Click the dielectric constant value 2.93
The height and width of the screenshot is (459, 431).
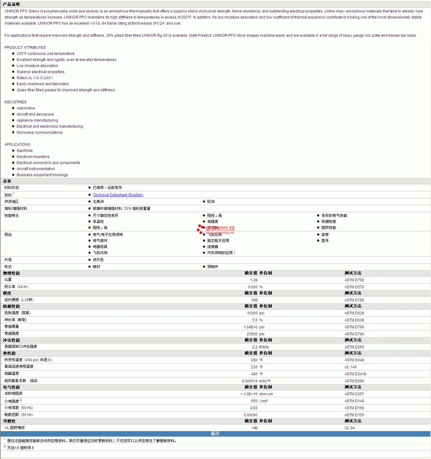click(254, 408)
